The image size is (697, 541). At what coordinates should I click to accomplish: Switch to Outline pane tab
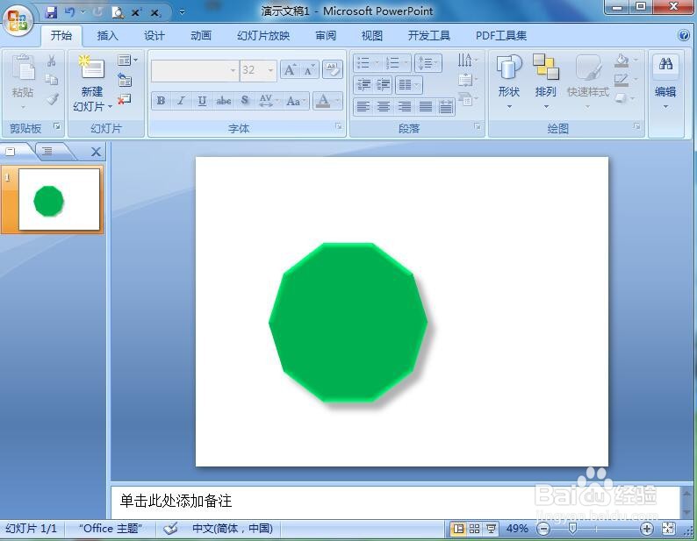coord(48,152)
